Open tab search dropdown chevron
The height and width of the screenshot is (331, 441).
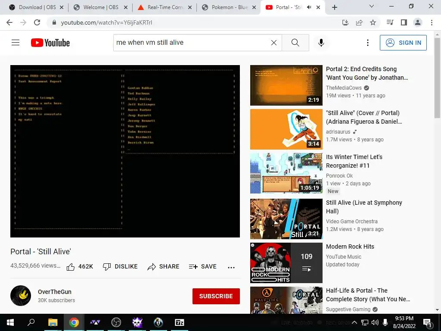(372, 6)
